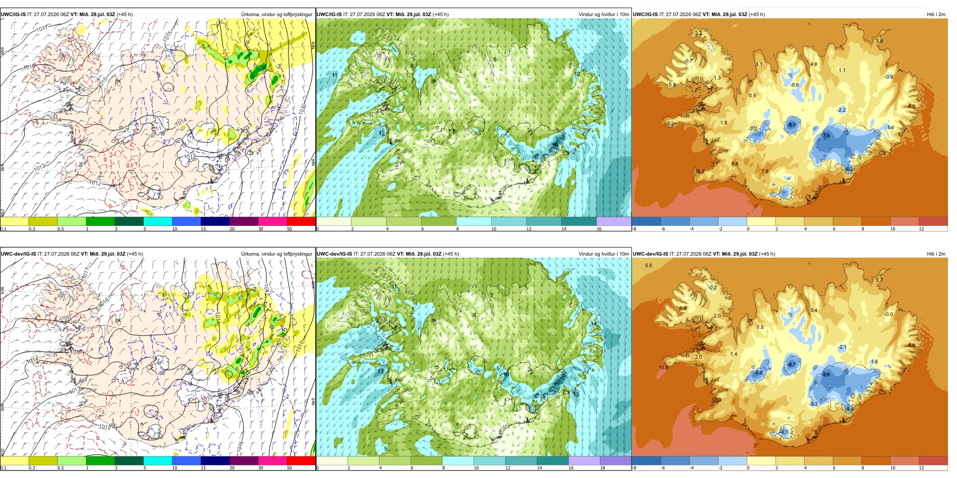Click the dark blue -8 swatch in UWC/IG-IS temperature legend
The width and height of the screenshot is (957, 478).
click(x=646, y=221)
